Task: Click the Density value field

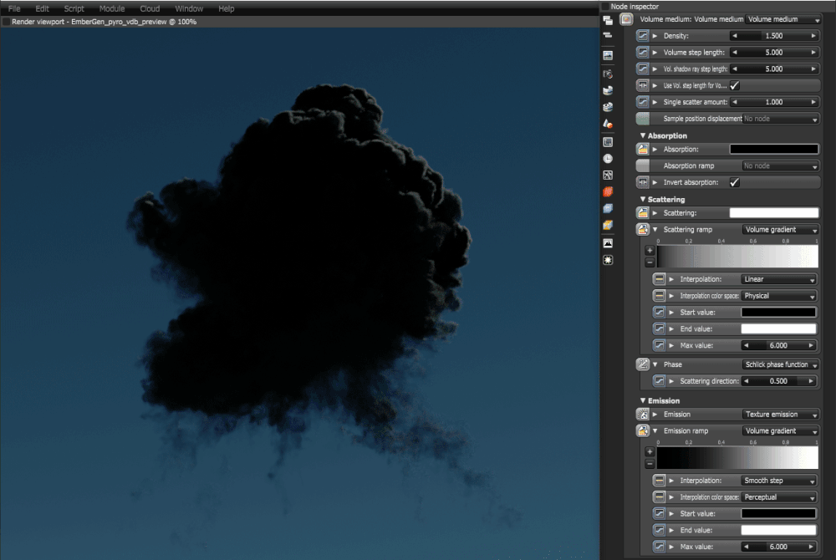Action: click(773, 36)
